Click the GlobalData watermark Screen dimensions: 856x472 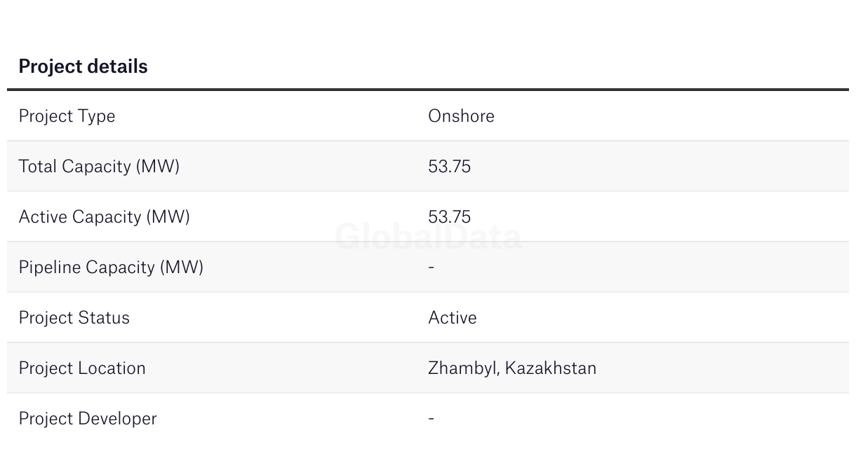click(428, 237)
